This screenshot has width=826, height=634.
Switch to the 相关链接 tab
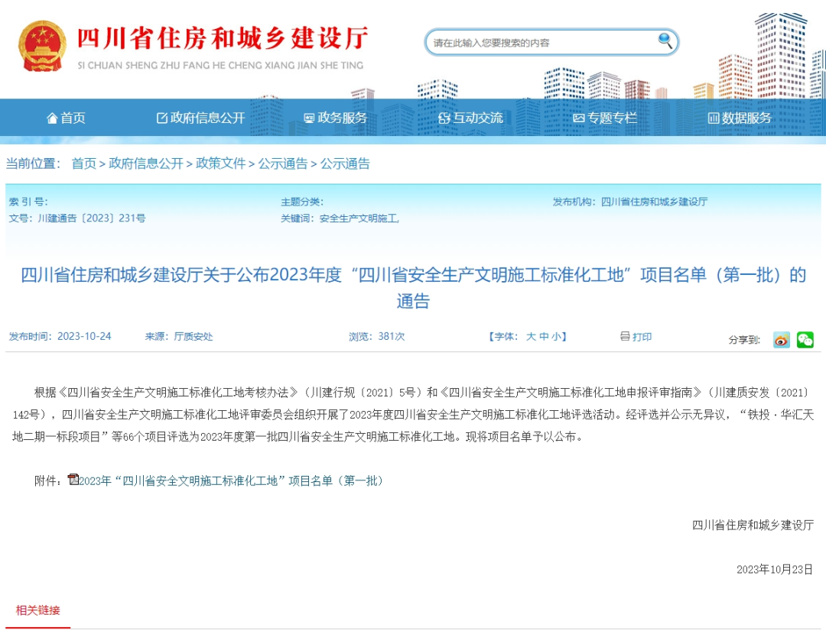tap(38, 610)
